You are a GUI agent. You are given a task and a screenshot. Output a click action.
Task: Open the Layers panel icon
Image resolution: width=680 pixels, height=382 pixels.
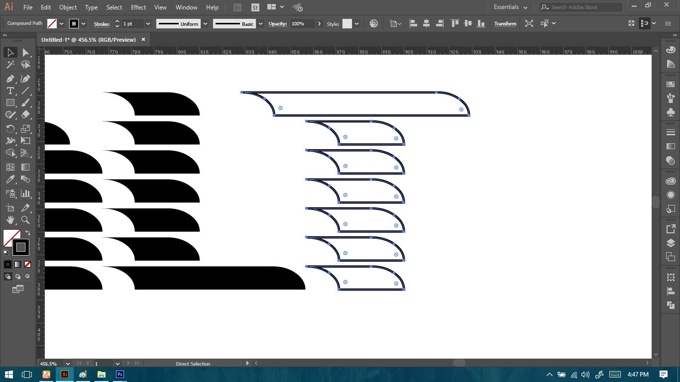point(671,243)
